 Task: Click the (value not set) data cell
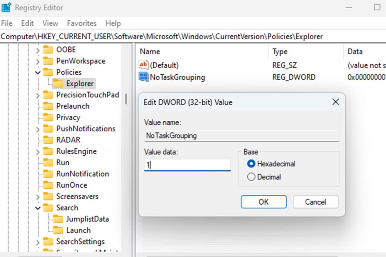[367, 65]
